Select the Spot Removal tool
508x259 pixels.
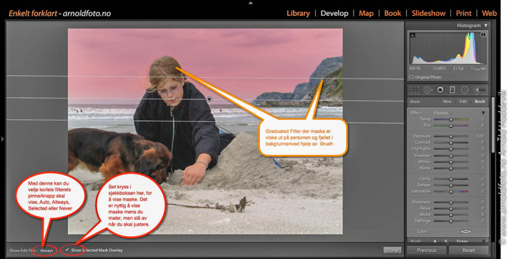(x=427, y=90)
